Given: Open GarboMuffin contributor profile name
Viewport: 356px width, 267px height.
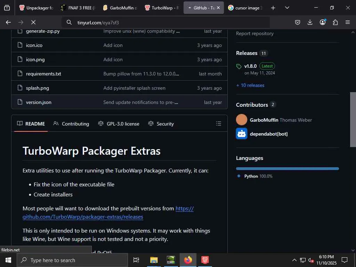Looking at the screenshot, I should coord(264,120).
